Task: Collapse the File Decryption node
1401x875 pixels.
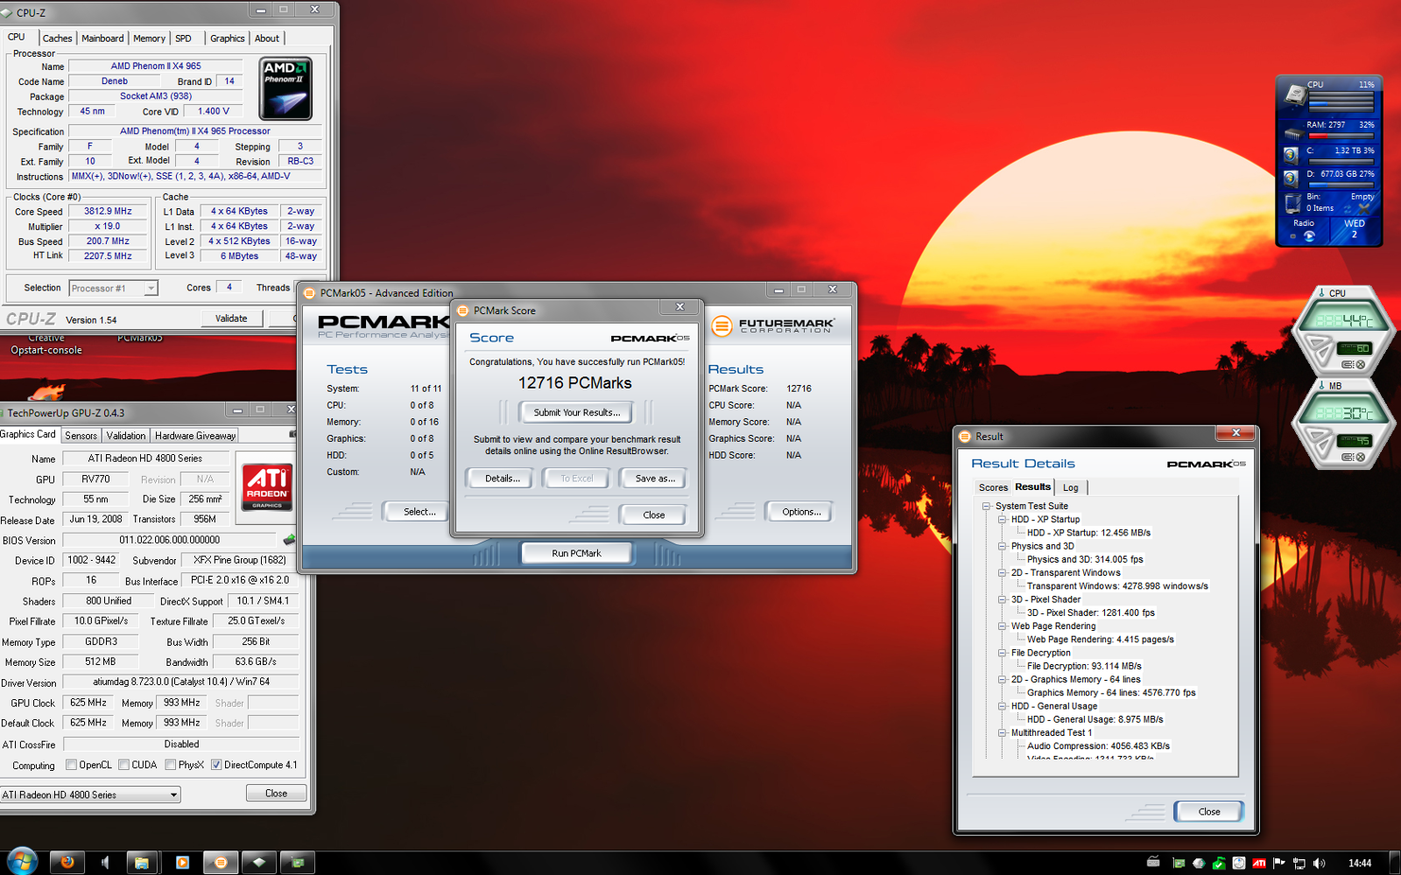Action: tap(1002, 653)
